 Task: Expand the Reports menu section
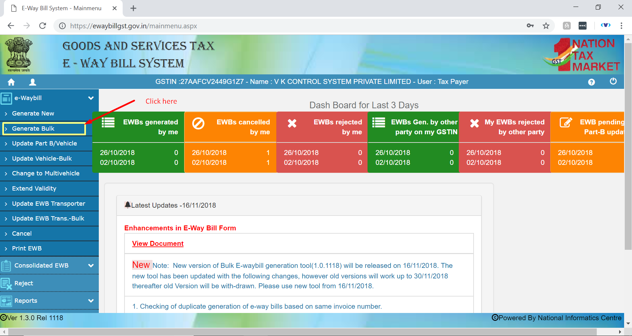(91, 301)
